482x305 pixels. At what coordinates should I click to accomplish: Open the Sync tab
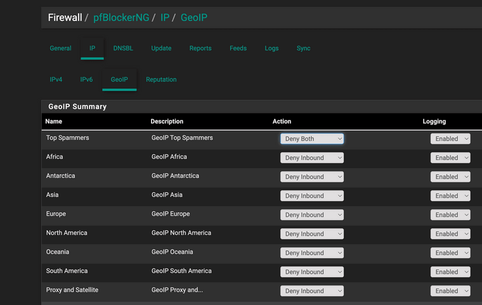(303, 48)
